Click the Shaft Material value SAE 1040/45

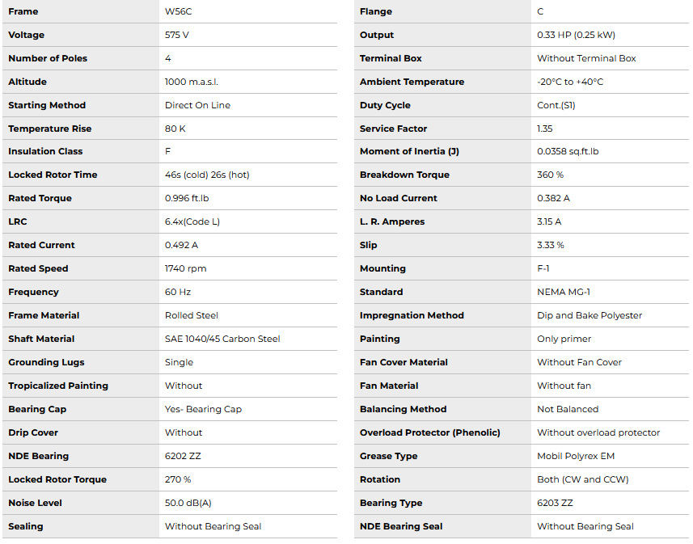click(222, 339)
